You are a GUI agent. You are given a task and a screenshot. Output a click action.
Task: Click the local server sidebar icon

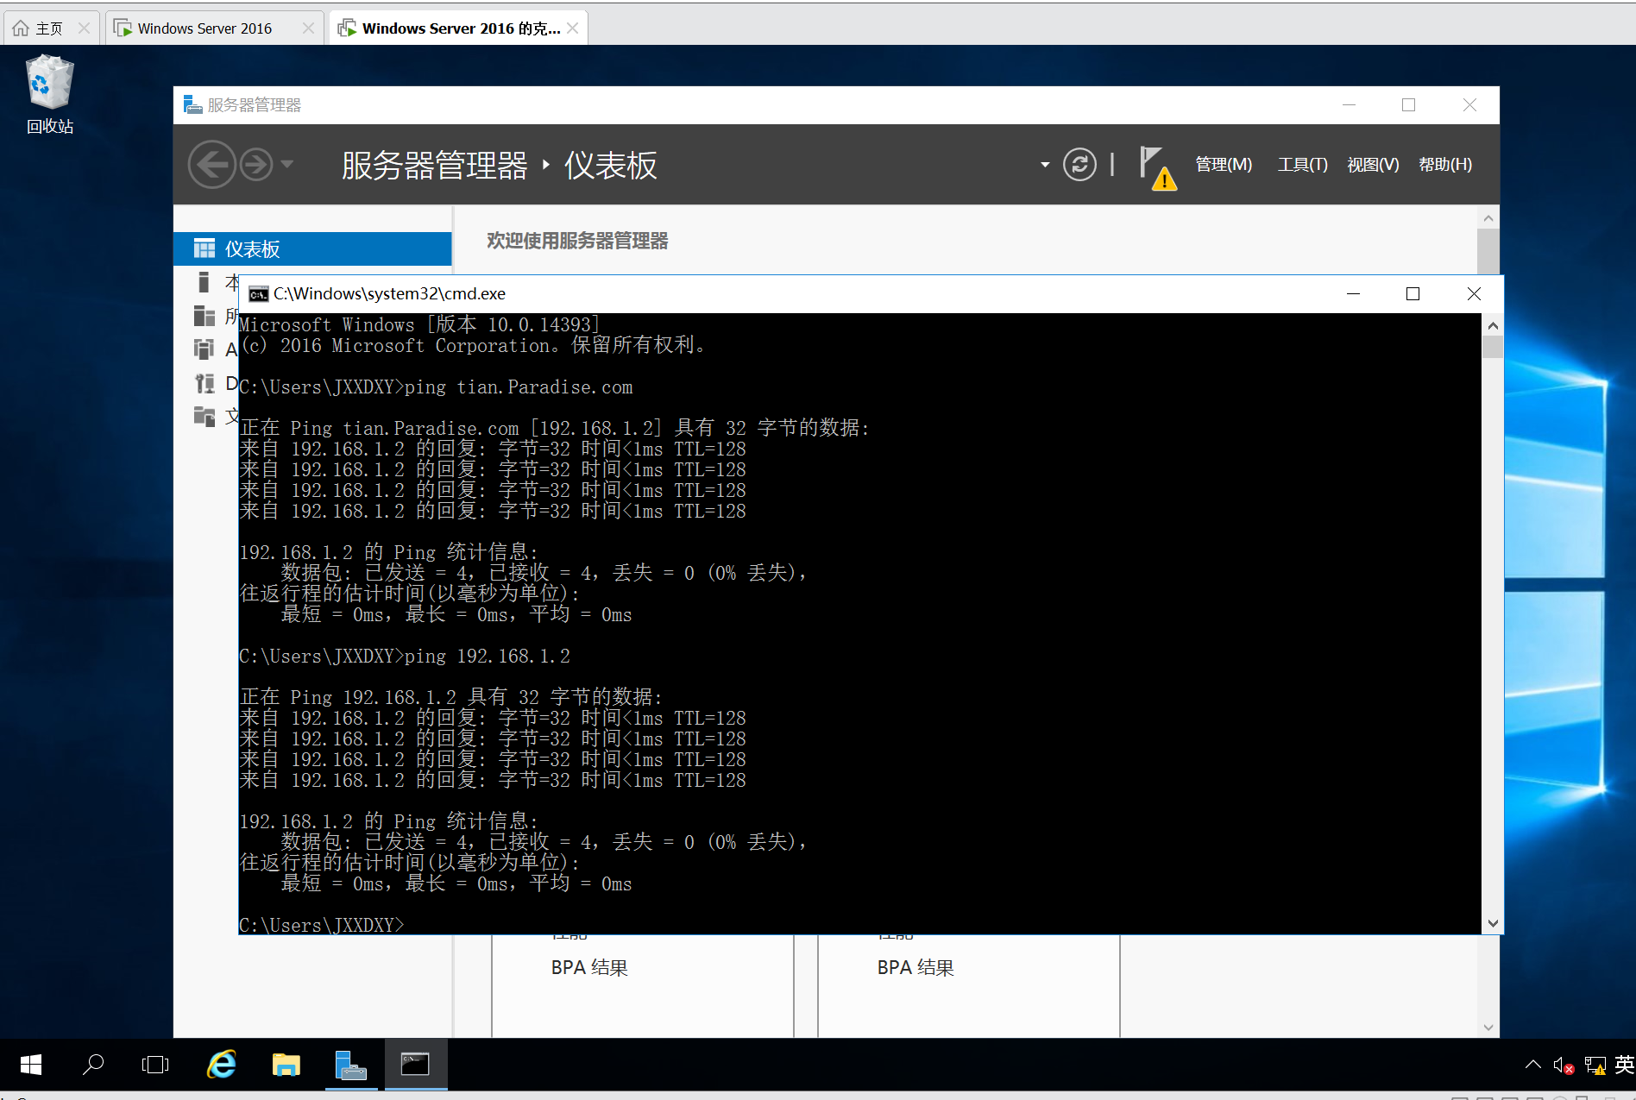pos(204,282)
